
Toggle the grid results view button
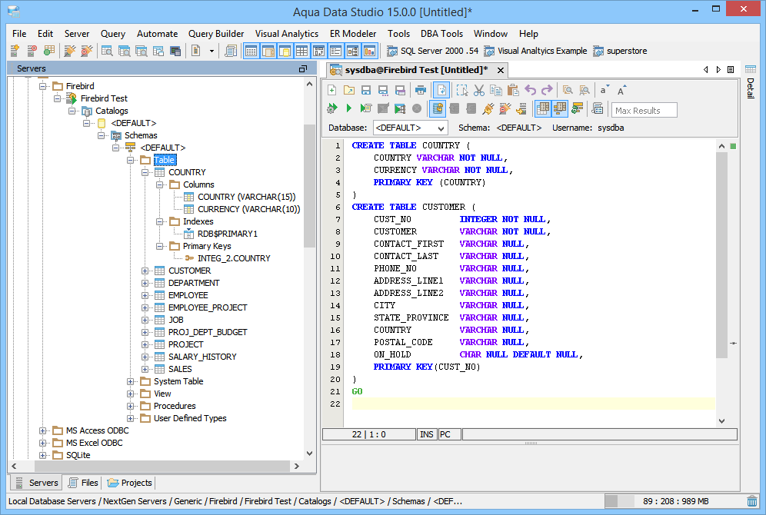point(542,109)
